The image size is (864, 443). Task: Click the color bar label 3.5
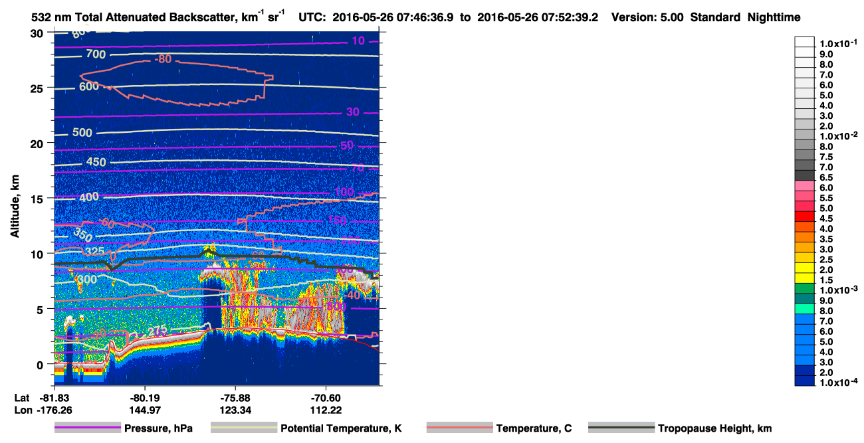click(826, 238)
